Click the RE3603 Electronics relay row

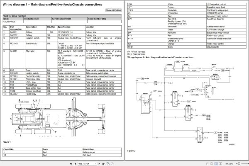[x=62, y=76]
